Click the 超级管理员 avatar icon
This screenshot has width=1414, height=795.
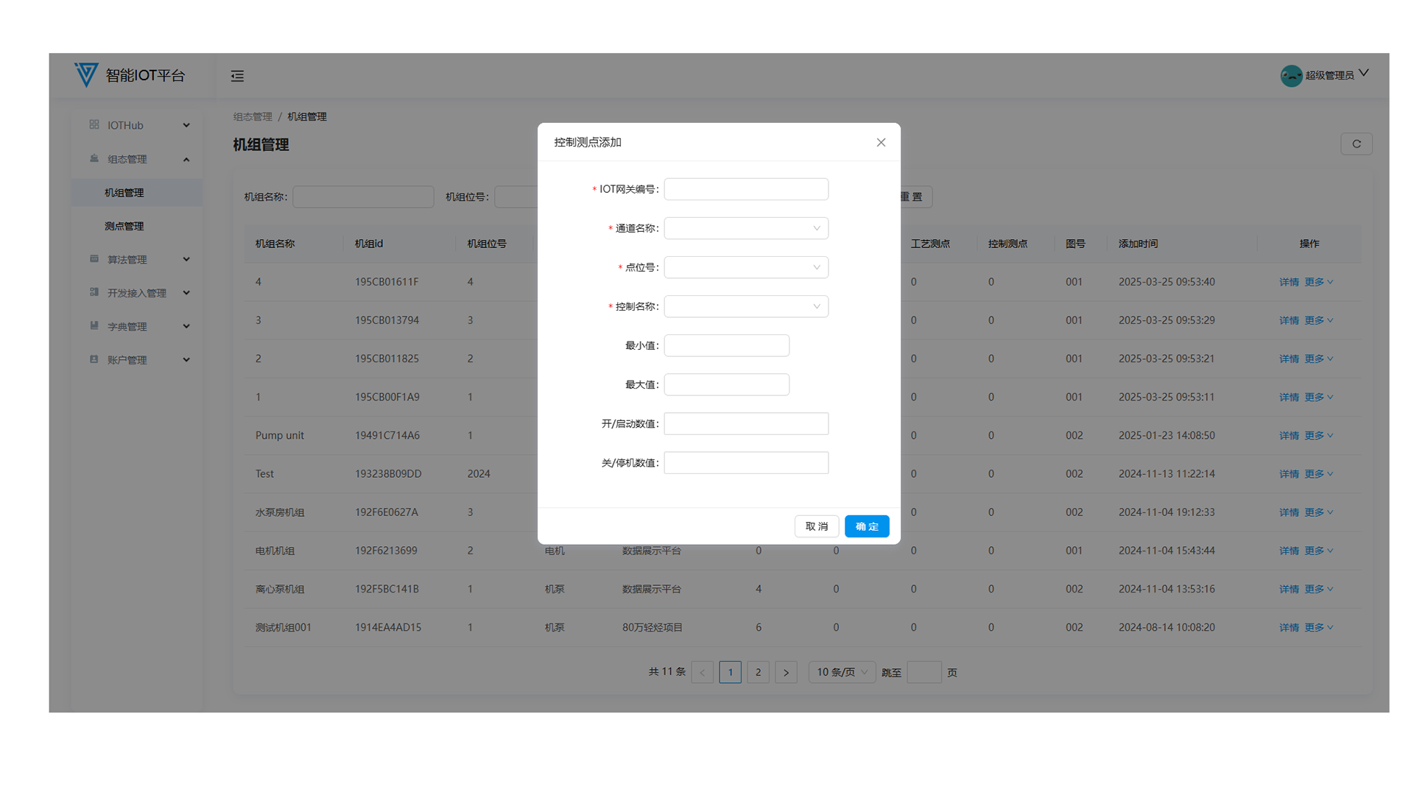coord(1291,76)
